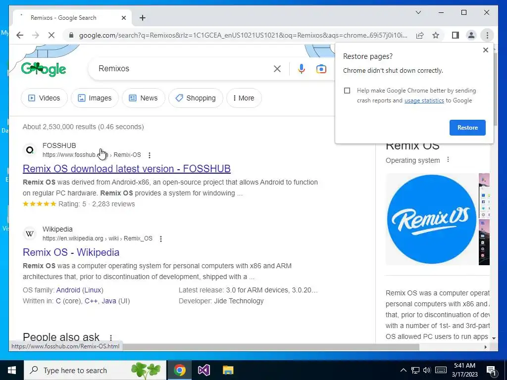Open Operating system panel options menu

click(x=448, y=160)
